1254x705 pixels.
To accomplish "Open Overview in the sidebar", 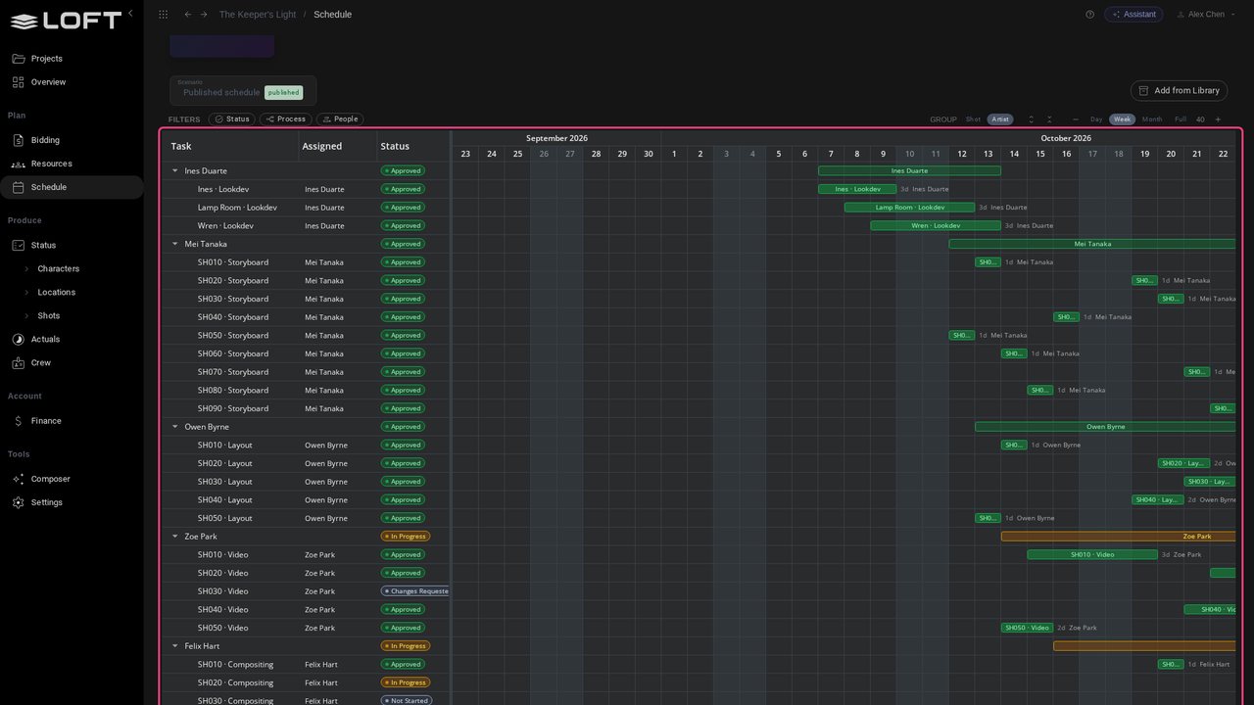I will (x=72, y=82).
